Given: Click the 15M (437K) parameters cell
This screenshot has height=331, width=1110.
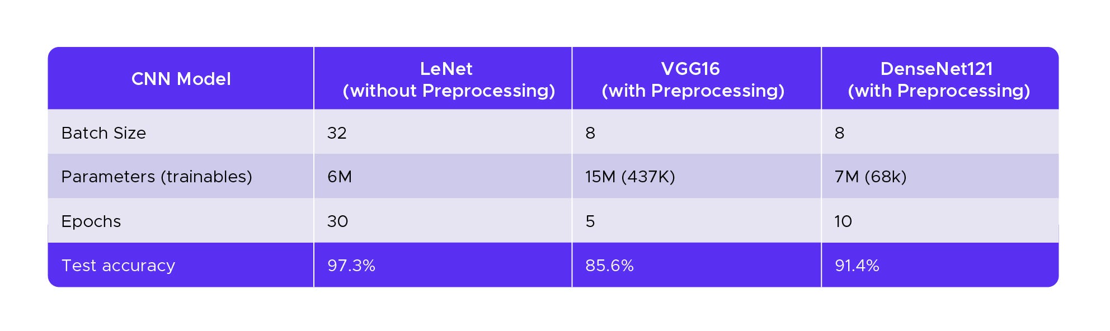Looking at the screenshot, I should (630, 177).
